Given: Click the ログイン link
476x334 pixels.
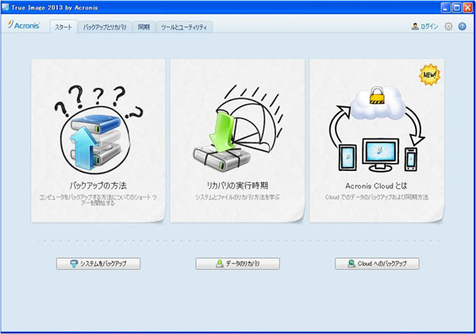Looking at the screenshot, I should click(429, 27).
